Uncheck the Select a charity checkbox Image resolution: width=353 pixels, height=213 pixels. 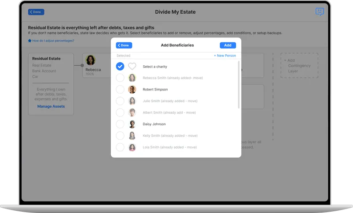click(x=120, y=66)
